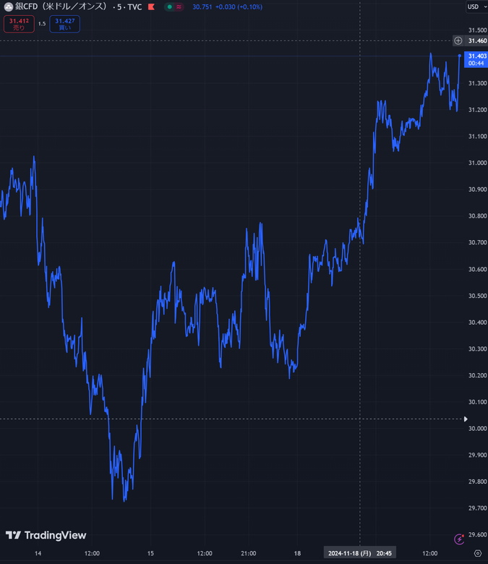The height and width of the screenshot is (564, 488).
Task: Click the 2024-11-18 20:45 date label
Action: (x=360, y=553)
